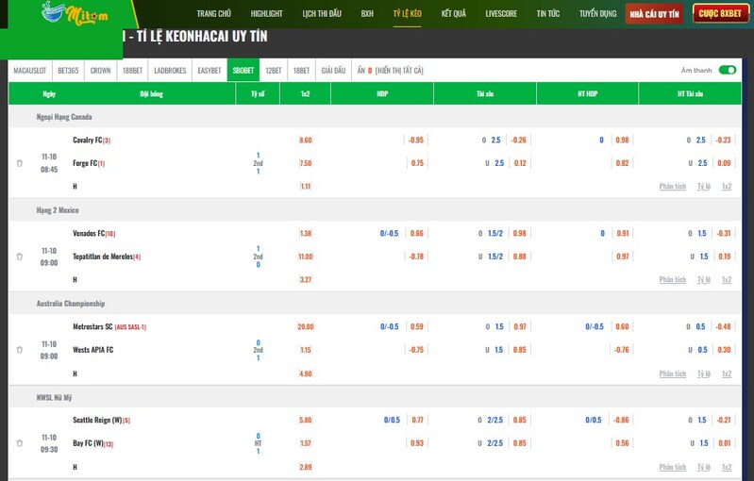Show all hidden matches via Hiển thị tất cả

pyautogui.click(x=399, y=71)
